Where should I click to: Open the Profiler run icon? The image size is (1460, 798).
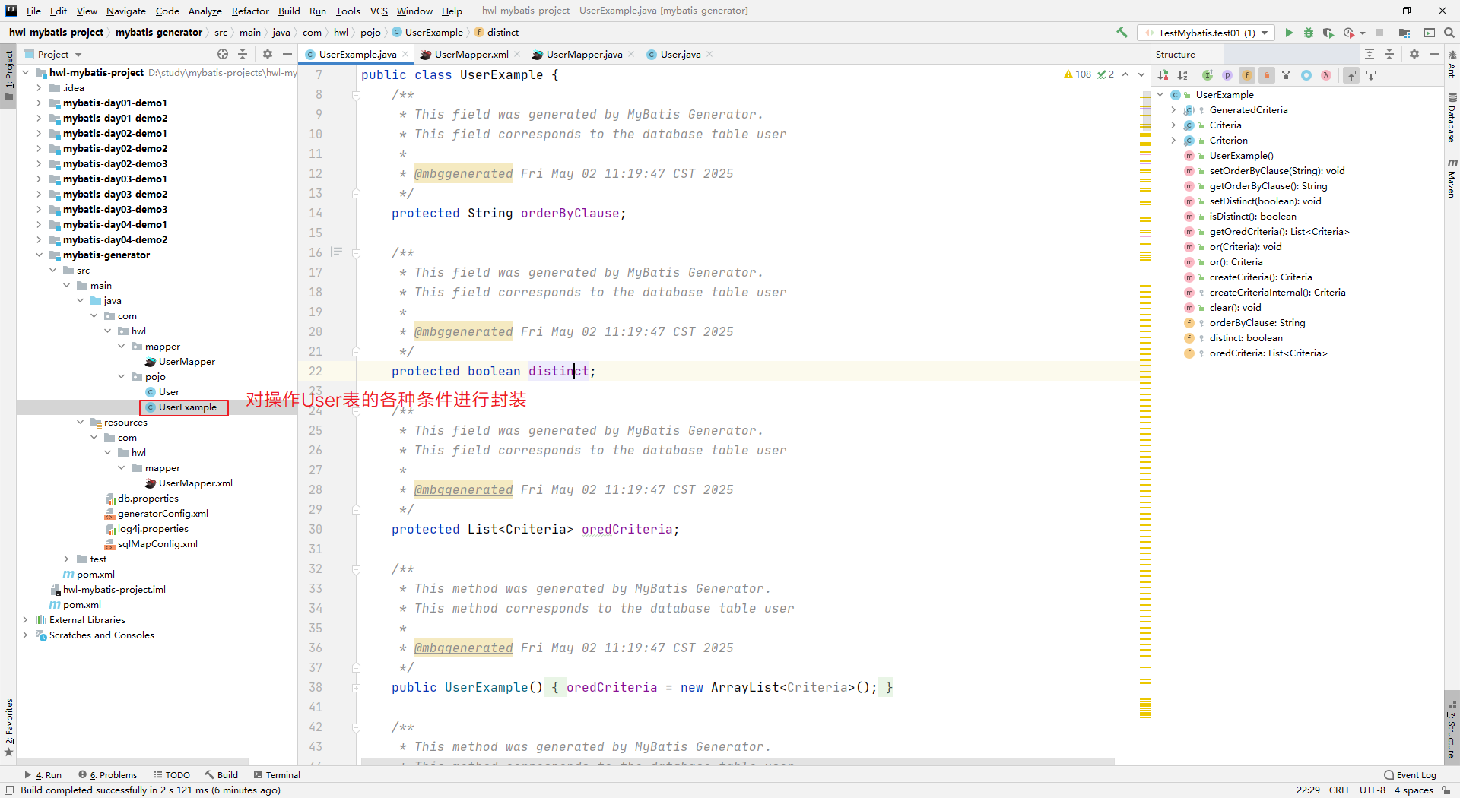[1349, 33]
